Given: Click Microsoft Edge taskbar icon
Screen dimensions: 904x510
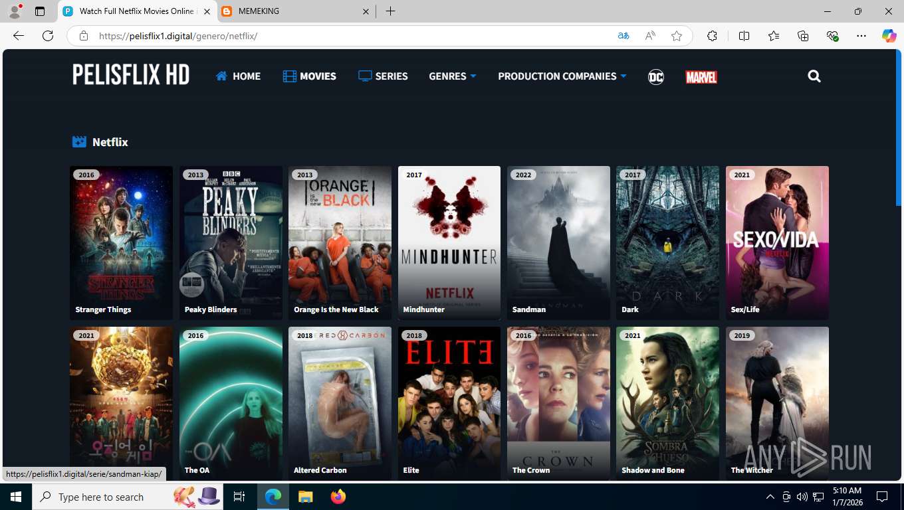Looking at the screenshot, I should [x=273, y=497].
